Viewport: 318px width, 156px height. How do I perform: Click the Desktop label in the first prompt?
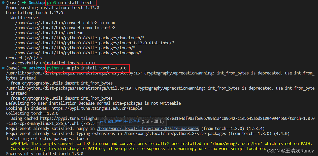coord(36,3)
